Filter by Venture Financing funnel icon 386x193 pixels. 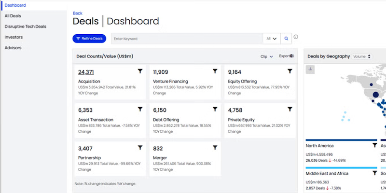pyautogui.click(x=215, y=71)
